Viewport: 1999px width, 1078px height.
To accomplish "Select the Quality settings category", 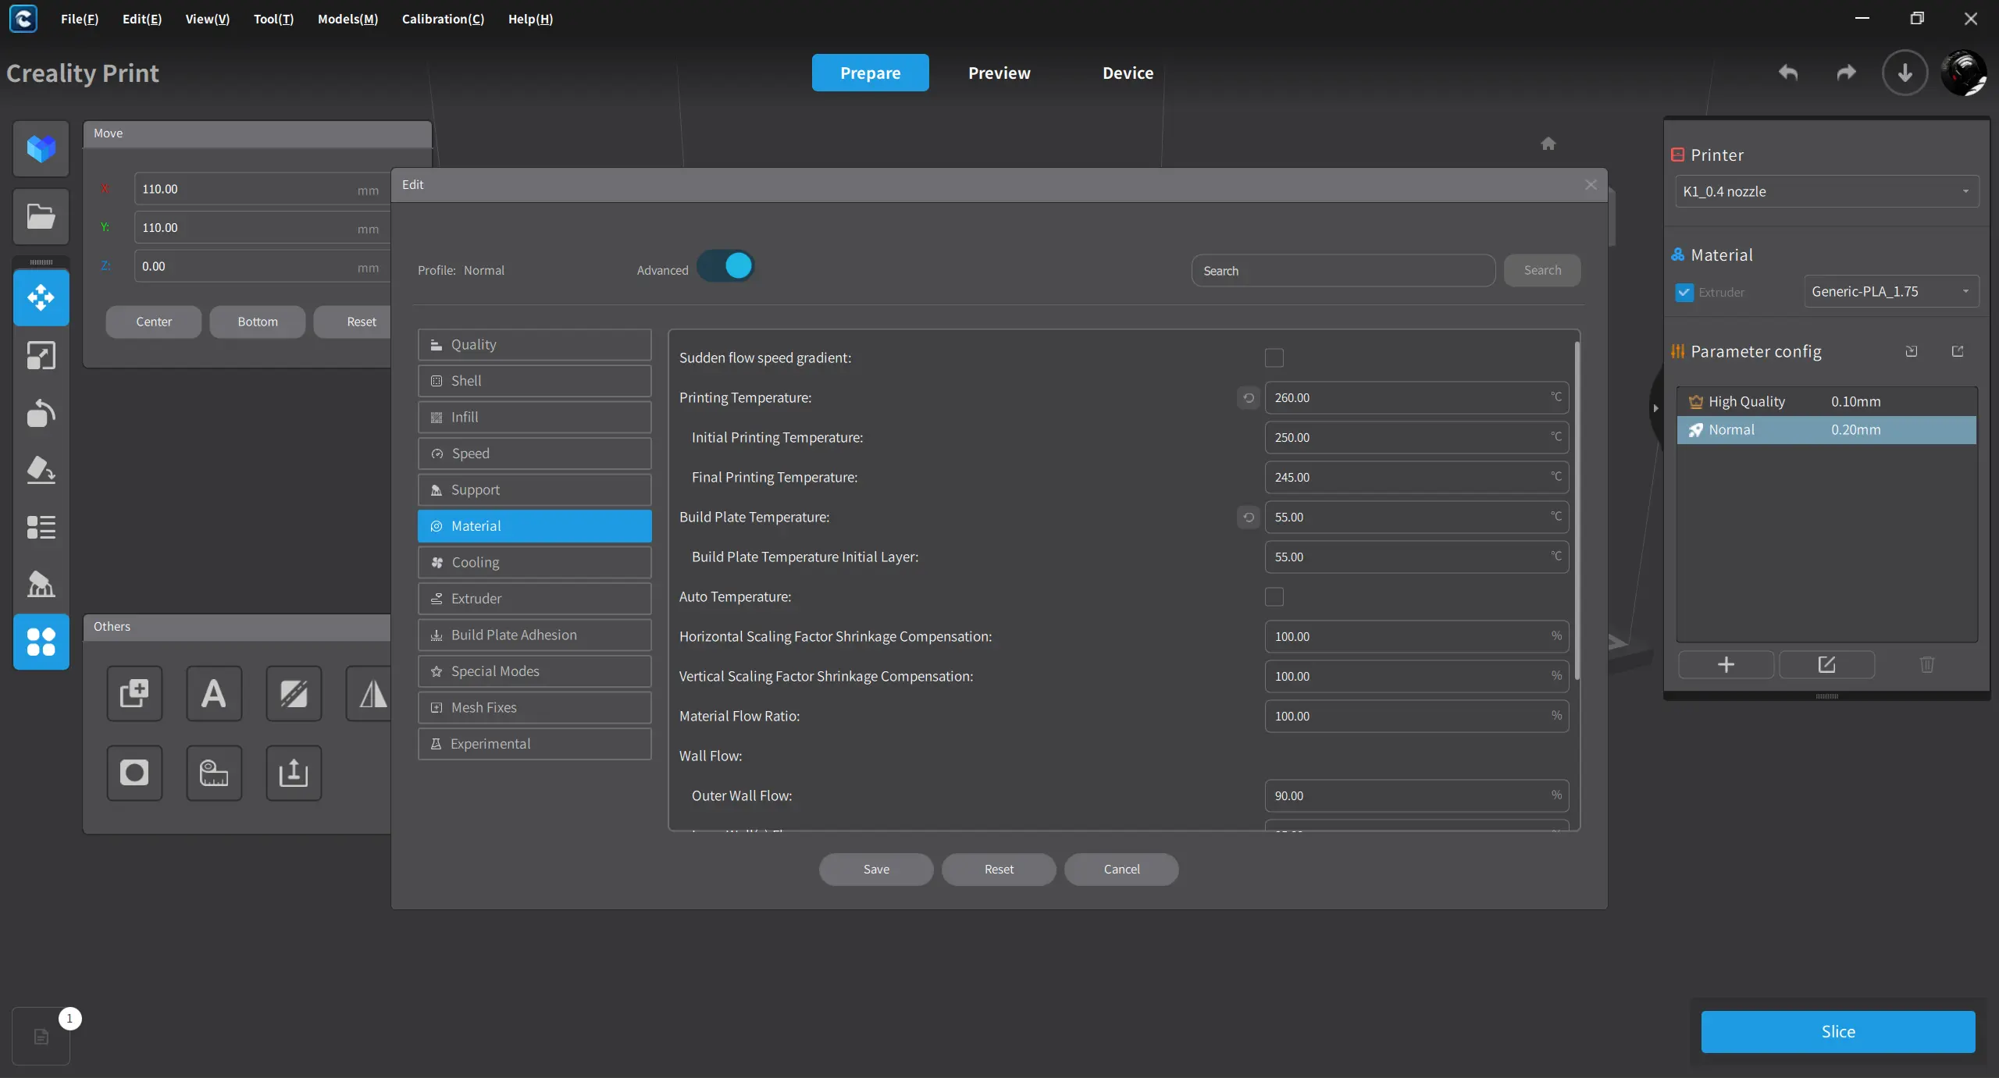I will point(534,345).
